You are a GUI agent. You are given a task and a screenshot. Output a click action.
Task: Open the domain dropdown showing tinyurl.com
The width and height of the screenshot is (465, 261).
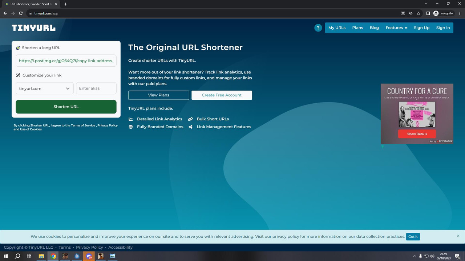point(44,88)
